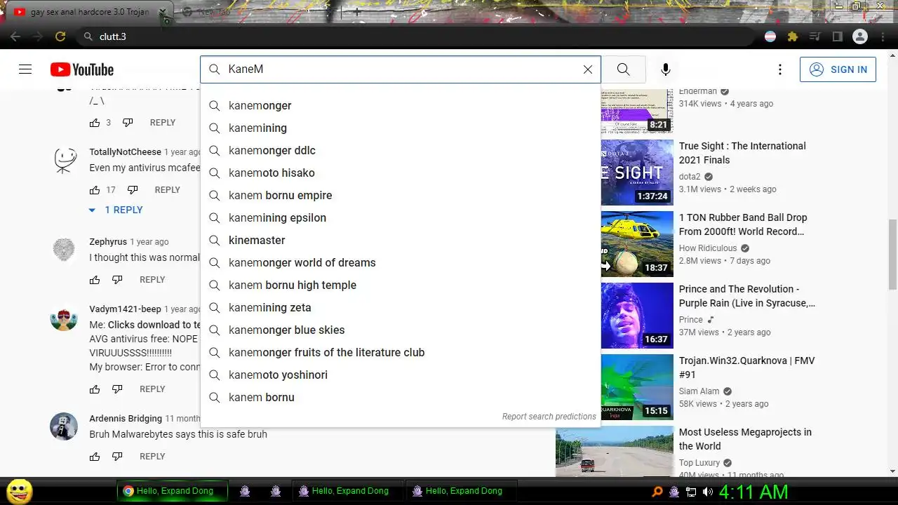
Task: Focus the YouTube search input field
Action: 401,69
